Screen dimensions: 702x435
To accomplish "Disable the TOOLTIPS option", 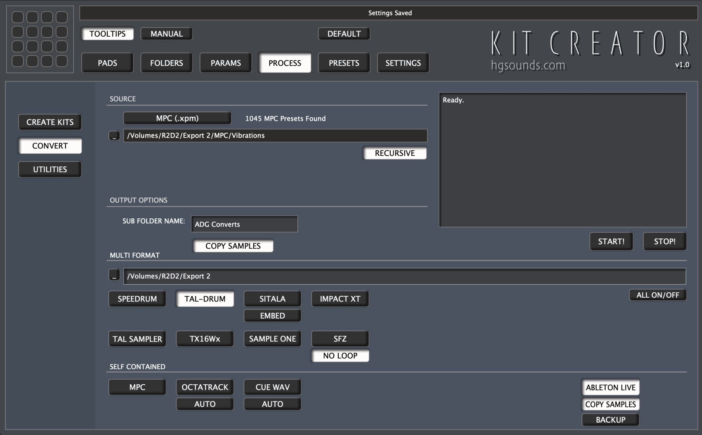I will [x=107, y=34].
